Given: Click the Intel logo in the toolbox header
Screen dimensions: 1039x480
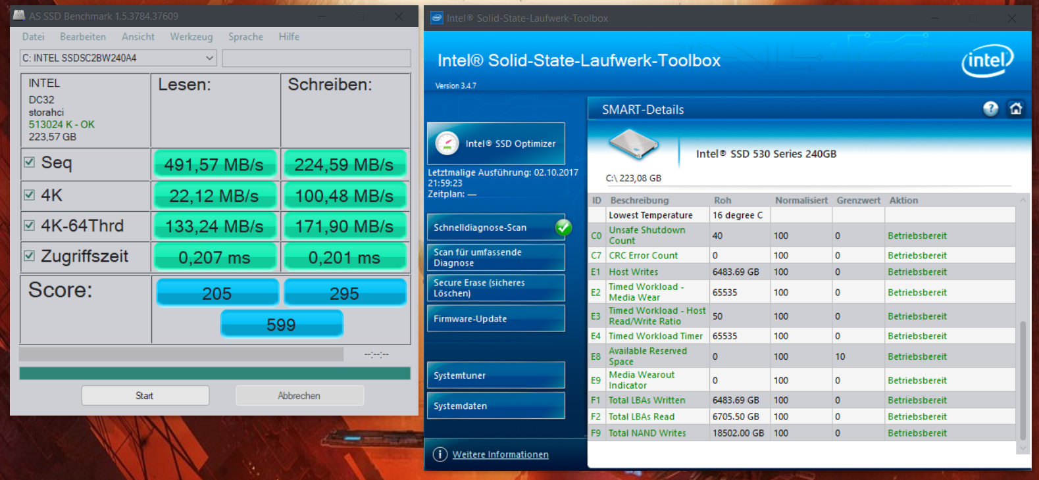Looking at the screenshot, I should pos(987,61).
